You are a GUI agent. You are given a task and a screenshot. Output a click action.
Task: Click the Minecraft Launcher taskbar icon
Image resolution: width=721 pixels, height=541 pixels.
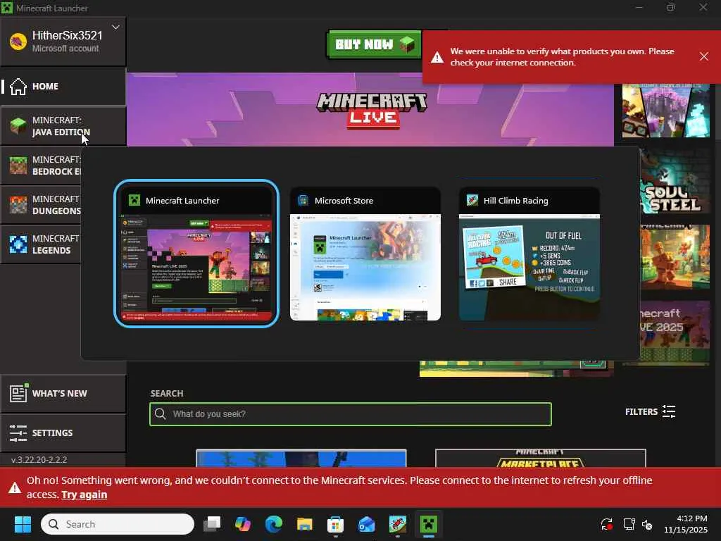point(429,524)
